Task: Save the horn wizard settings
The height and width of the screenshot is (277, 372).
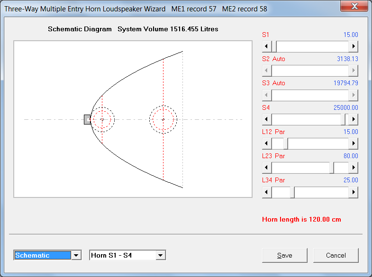Action: (x=285, y=255)
